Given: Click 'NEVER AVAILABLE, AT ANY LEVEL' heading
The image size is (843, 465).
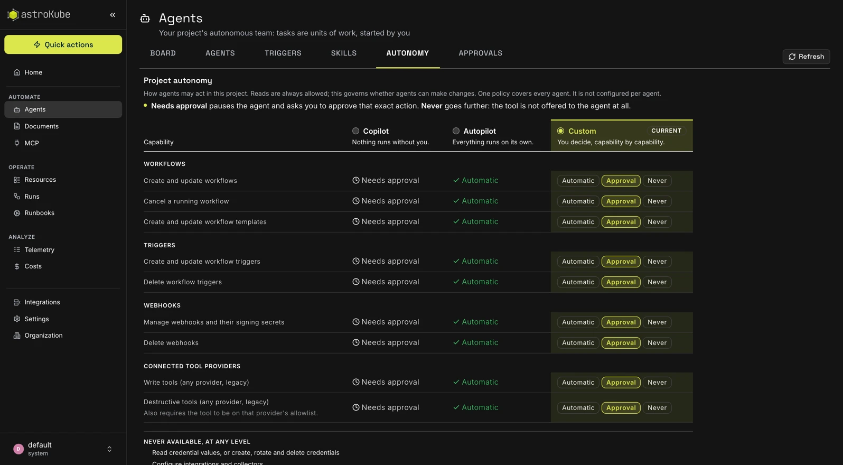Looking at the screenshot, I should pos(197,442).
